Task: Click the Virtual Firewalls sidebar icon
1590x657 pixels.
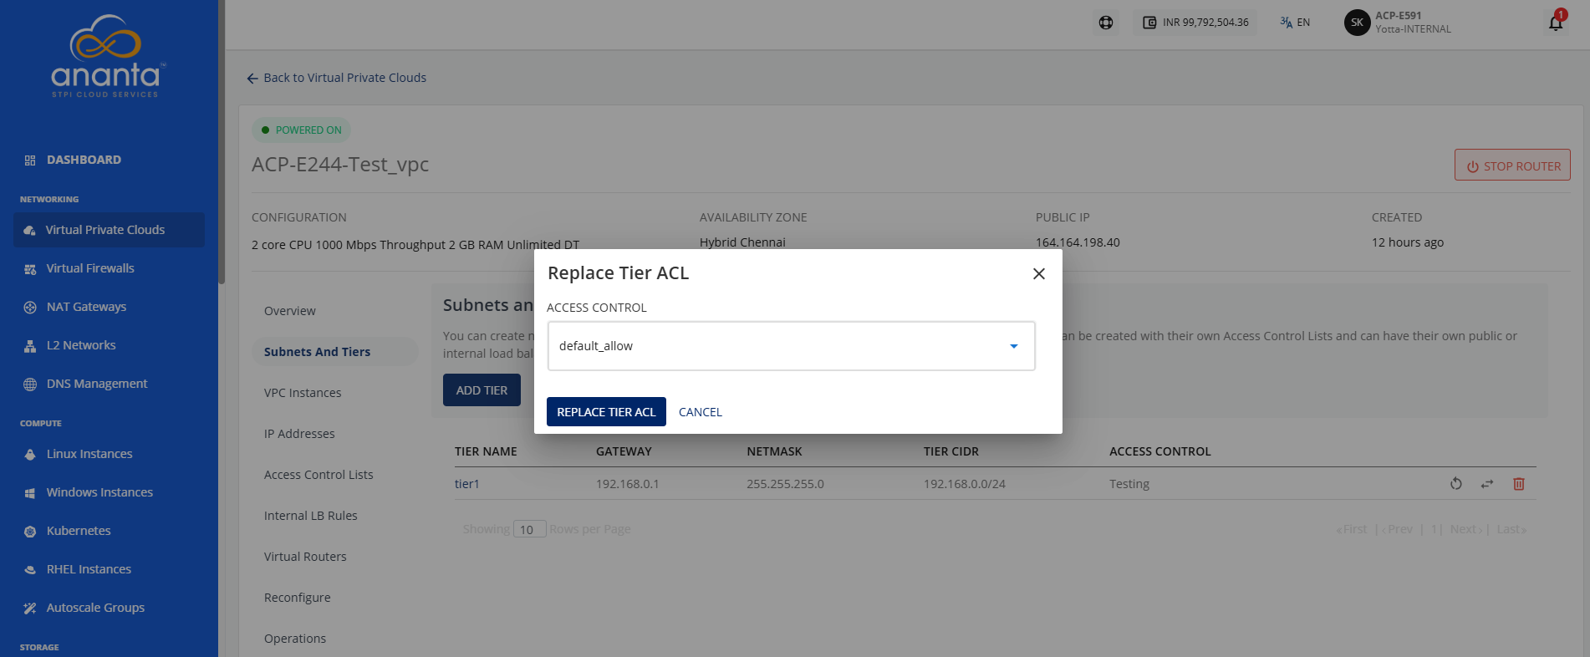Action: pos(30,269)
